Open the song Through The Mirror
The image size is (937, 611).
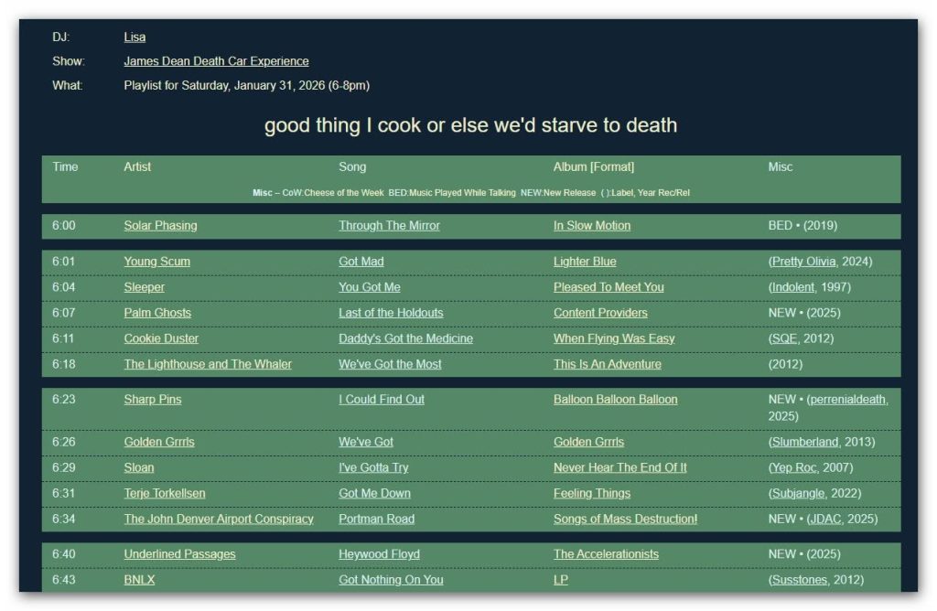[x=389, y=226]
